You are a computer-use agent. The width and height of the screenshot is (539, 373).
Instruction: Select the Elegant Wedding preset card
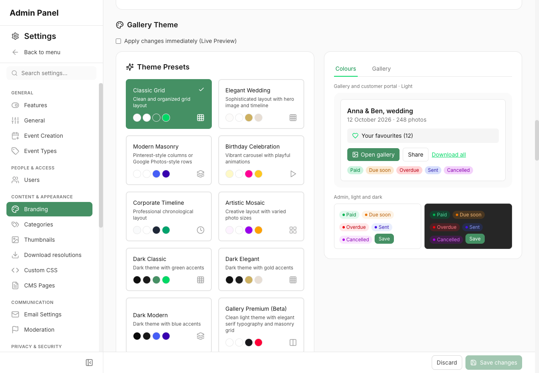click(x=261, y=104)
